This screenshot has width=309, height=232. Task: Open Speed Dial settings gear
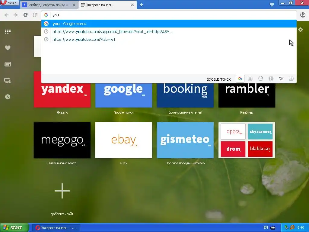[x=301, y=30]
